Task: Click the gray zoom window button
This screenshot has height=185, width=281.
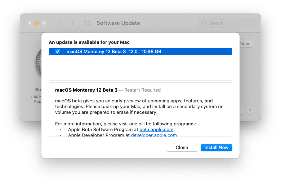Action: coord(44,23)
